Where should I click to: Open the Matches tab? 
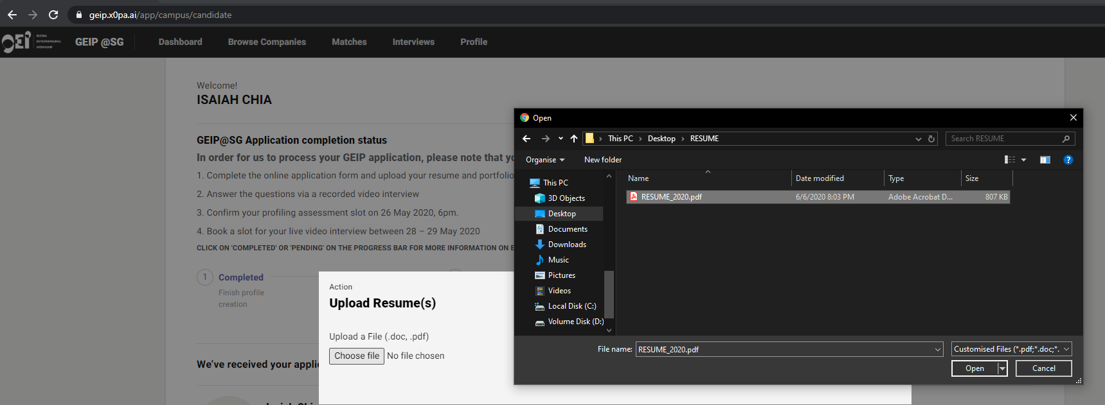pyautogui.click(x=349, y=42)
